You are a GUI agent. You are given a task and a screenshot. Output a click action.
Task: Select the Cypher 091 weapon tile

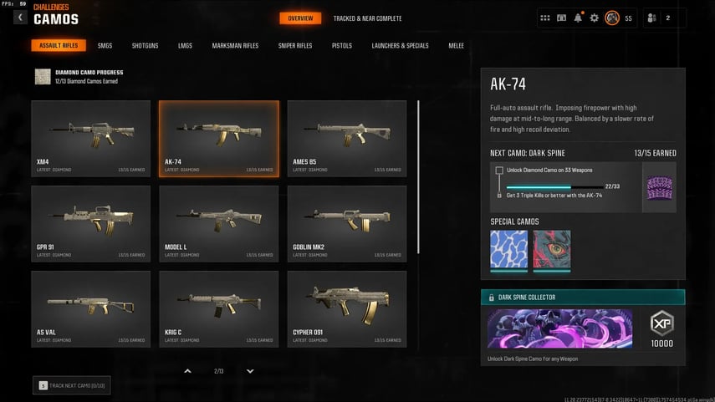pos(347,309)
